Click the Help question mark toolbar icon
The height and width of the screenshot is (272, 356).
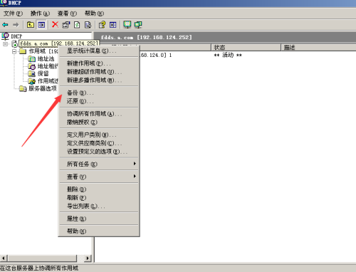(x=102, y=25)
